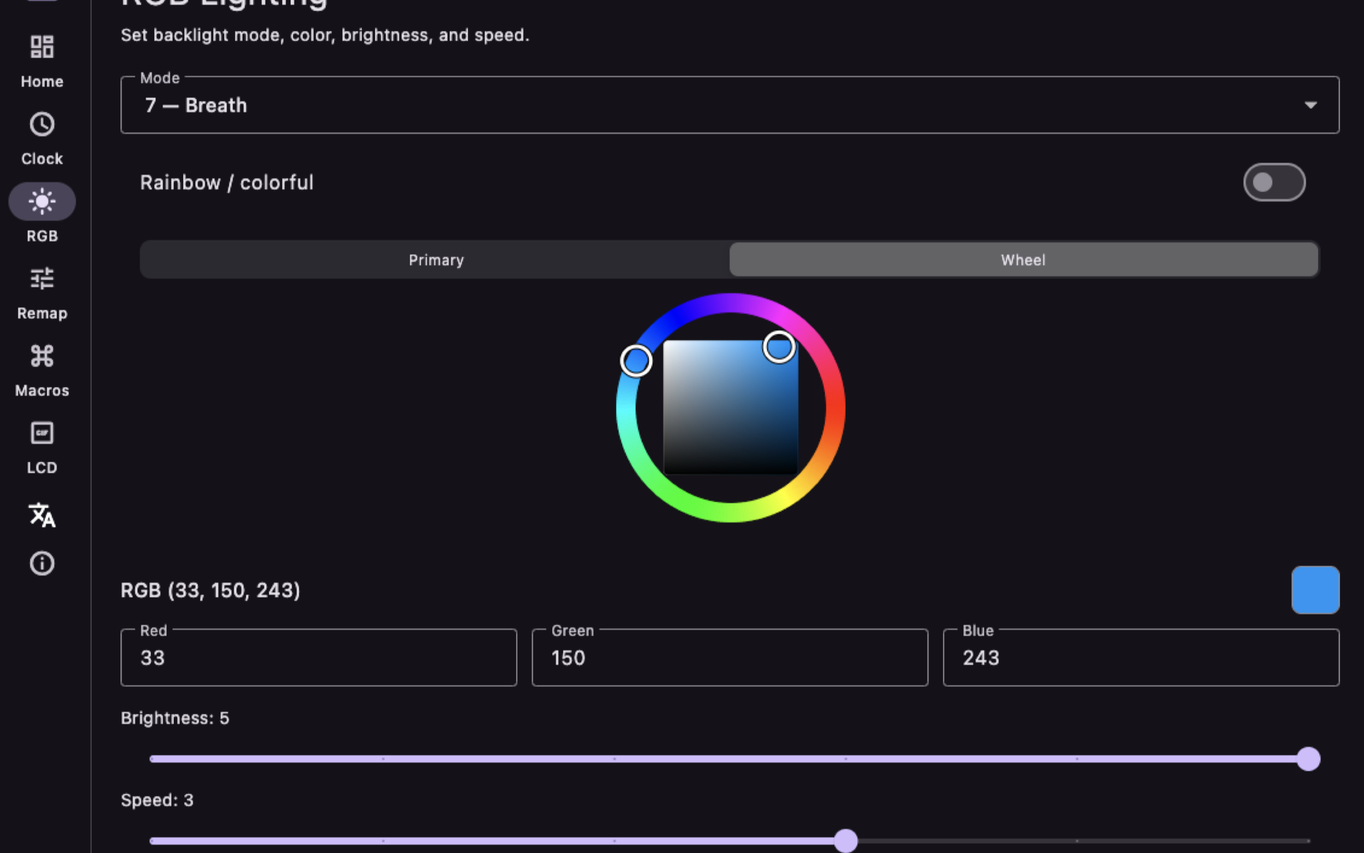
Task: Select the RGB sun icon in sidebar
Action: (42, 202)
